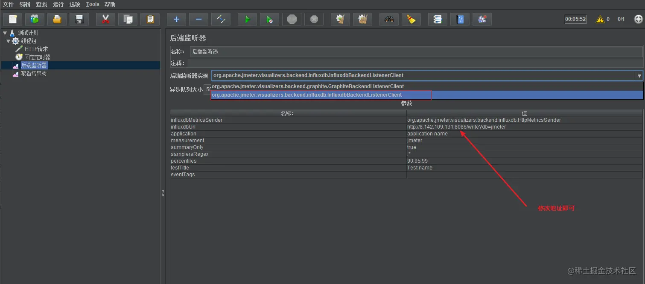Click the measurement value jmeter

point(524,141)
